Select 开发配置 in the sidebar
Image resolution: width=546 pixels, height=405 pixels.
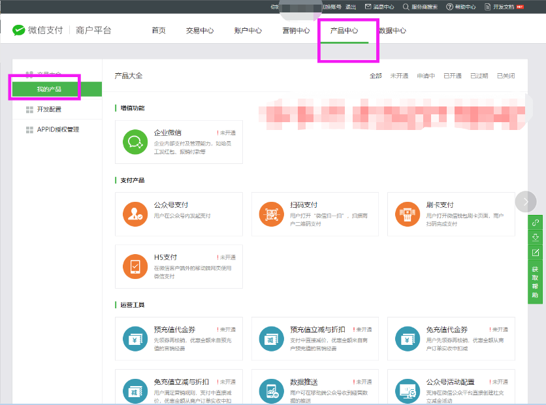coord(49,109)
